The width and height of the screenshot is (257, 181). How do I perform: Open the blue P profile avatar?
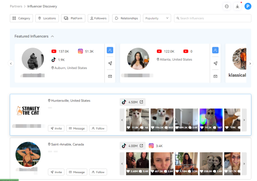tap(248, 6)
